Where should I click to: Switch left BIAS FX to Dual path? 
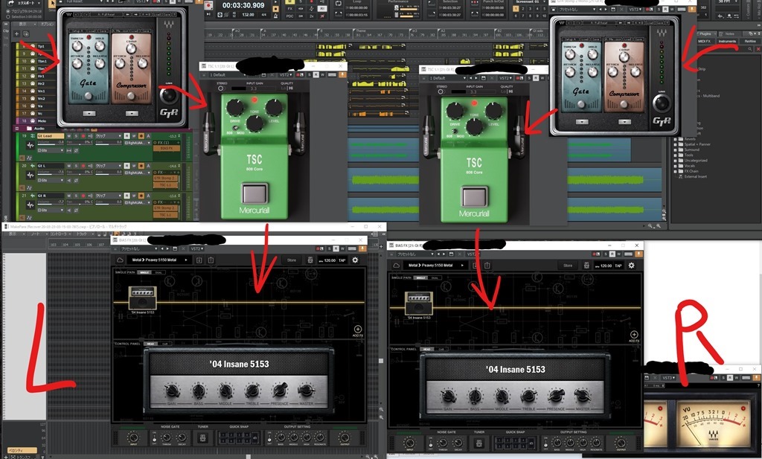point(158,272)
